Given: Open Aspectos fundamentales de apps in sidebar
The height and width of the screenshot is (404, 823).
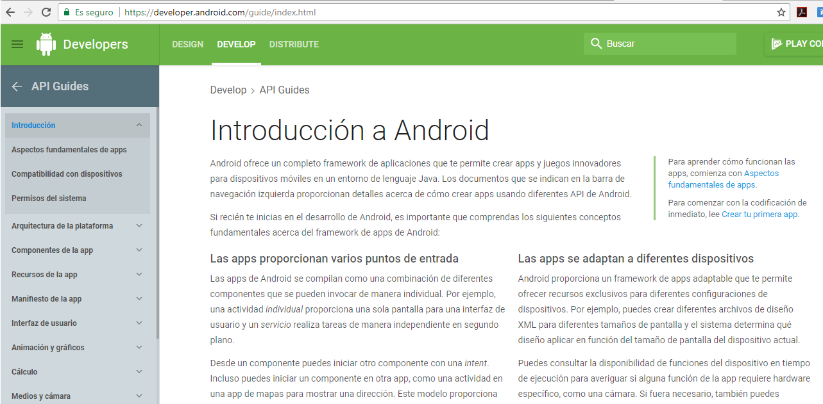Looking at the screenshot, I should pyautogui.click(x=69, y=150).
